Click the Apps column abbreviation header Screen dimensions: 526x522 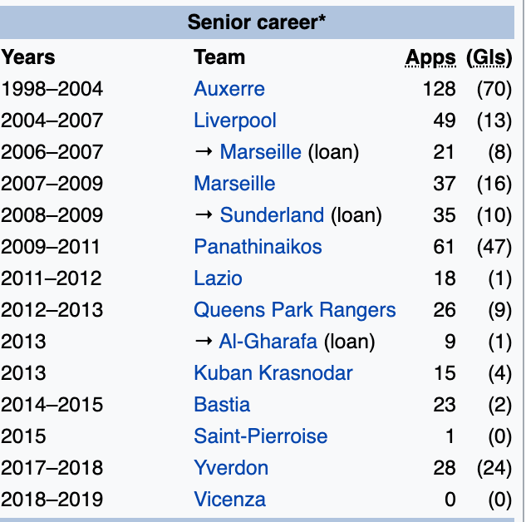(x=430, y=58)
